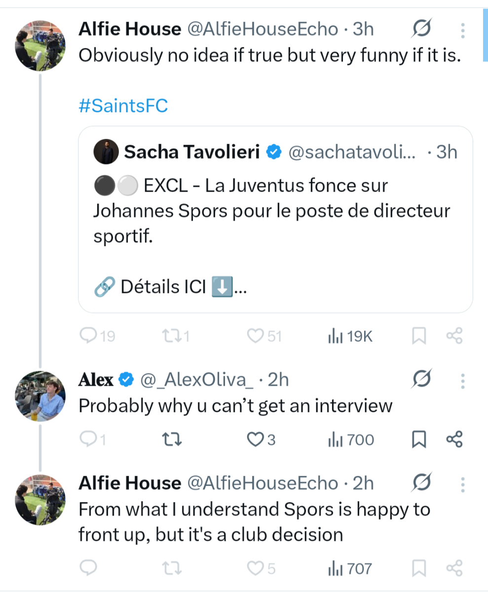Like Alex's reply tweet

click(256, 439)
